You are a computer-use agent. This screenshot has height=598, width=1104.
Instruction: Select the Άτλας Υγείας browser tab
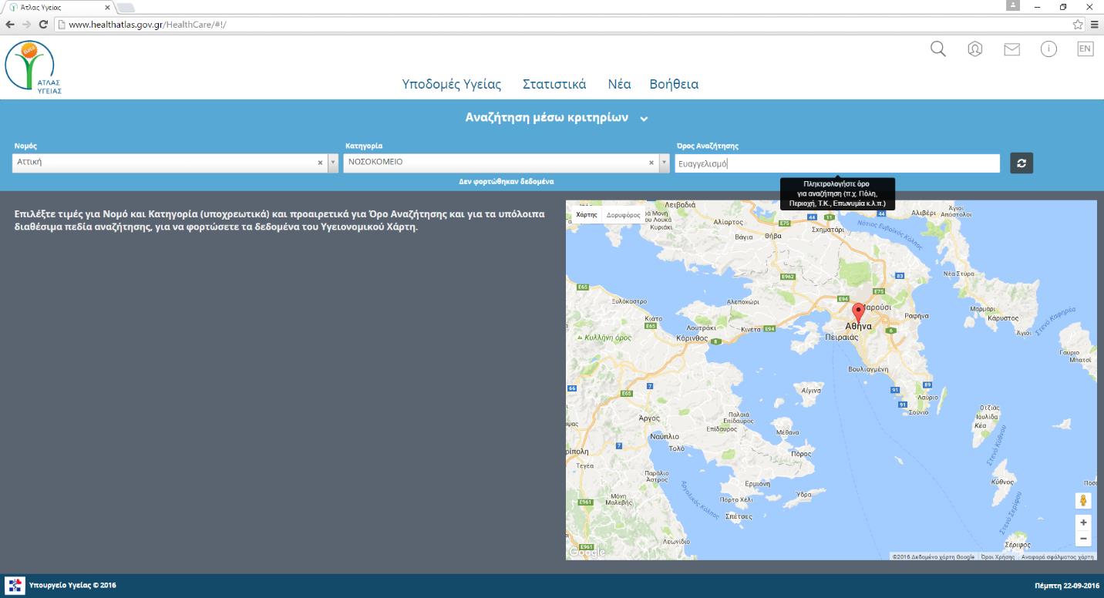tap(57, 7)
